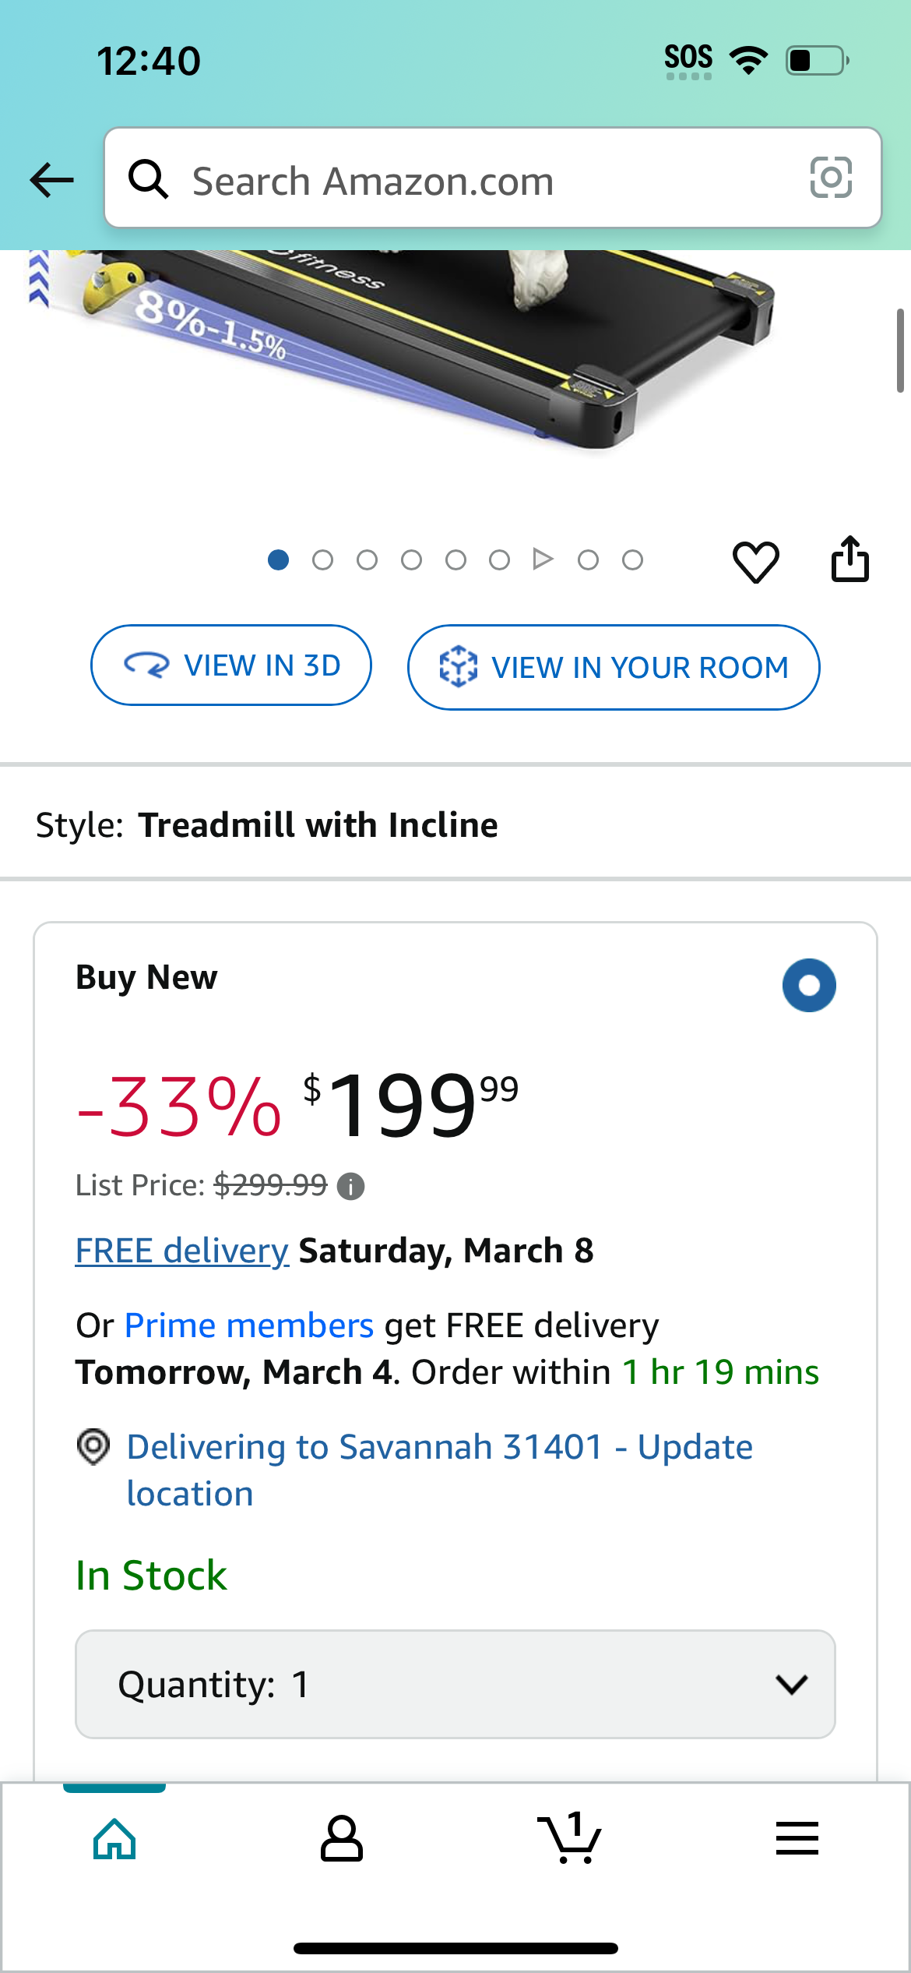Viewport: 911px width, 1973px height.
Task: Open camera lens search icon
Action: (831, 178)
